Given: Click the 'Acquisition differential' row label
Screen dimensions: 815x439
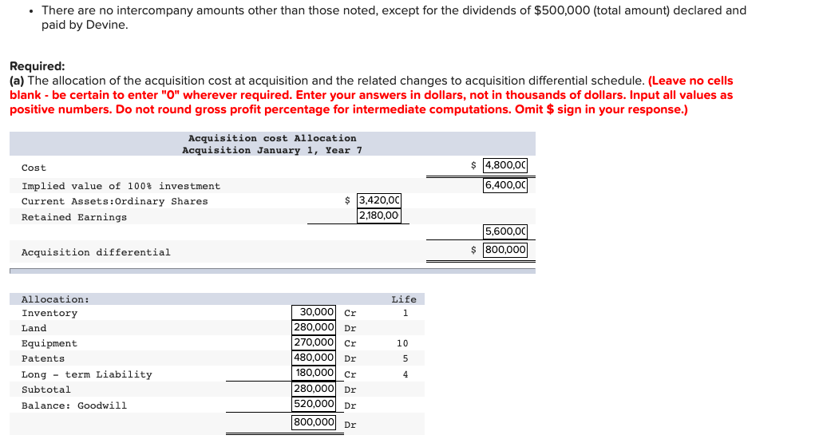Looking at the screenshot, I should point(96,252).
